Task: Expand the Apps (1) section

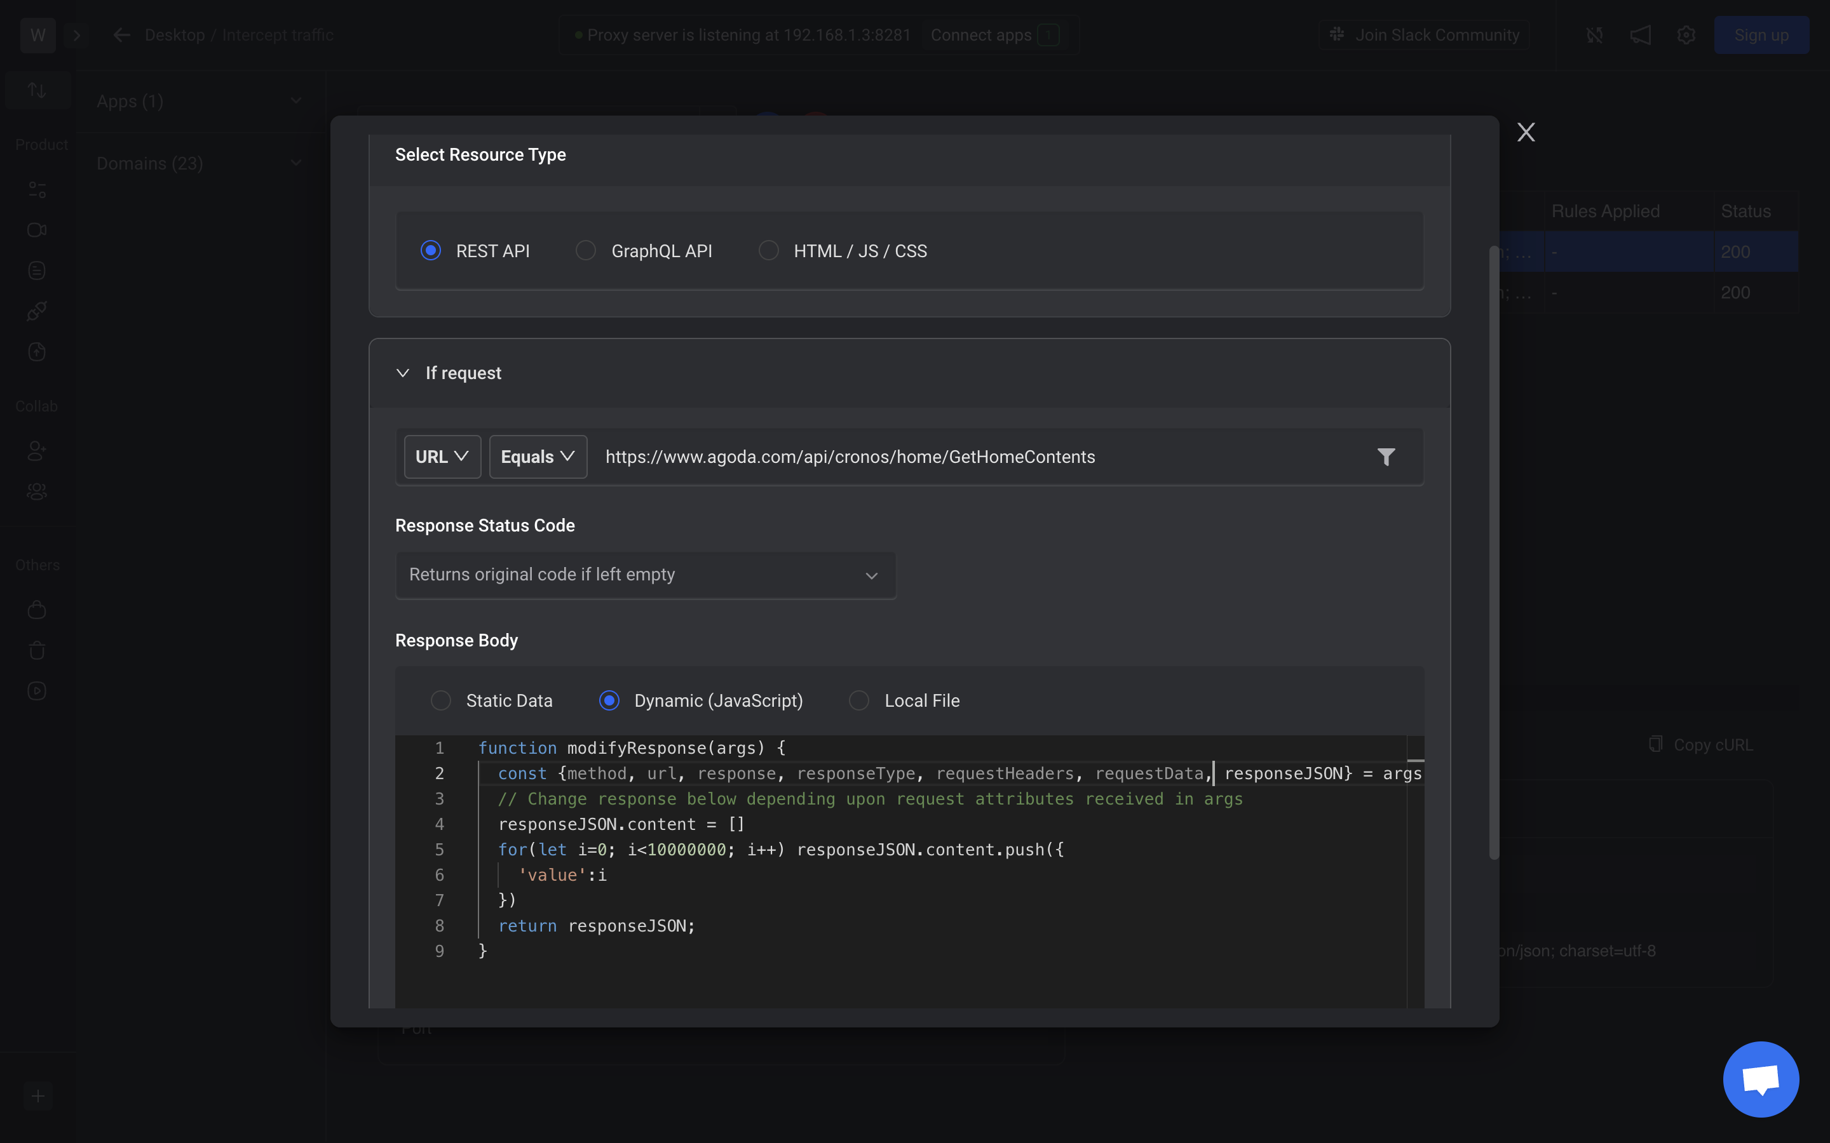Action: tap(200, 102)
